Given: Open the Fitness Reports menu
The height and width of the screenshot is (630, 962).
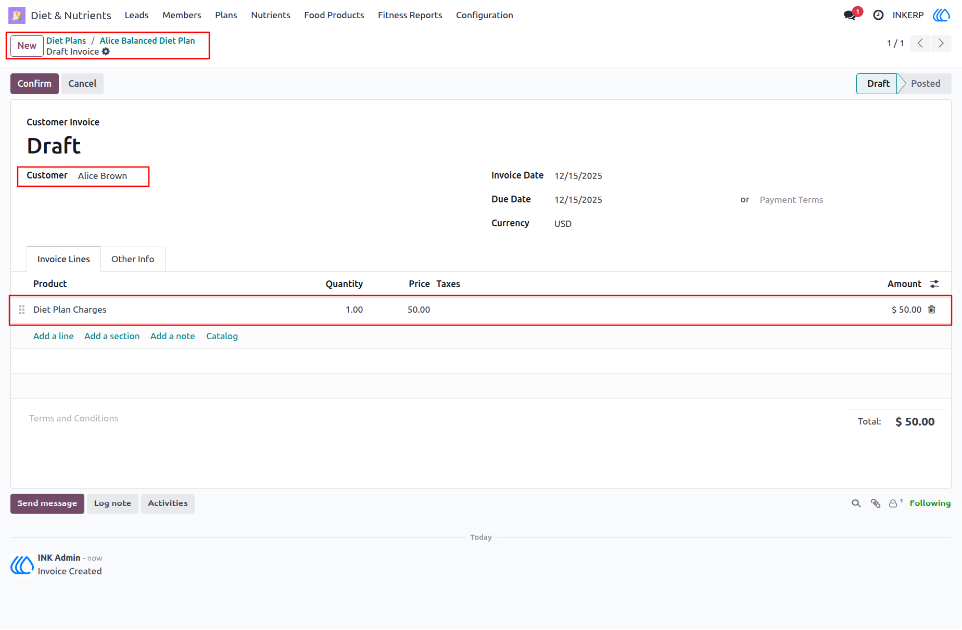Looking at the screenshot, I should tap(410, 15).
